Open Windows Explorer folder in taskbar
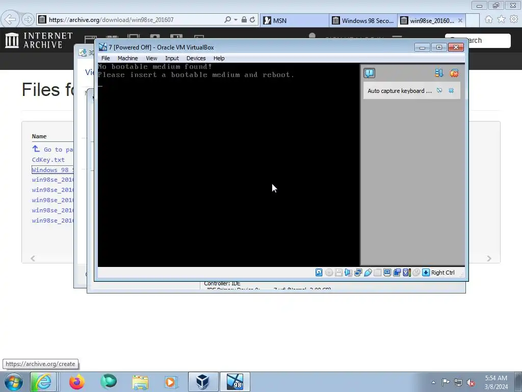The image size is (522, 392). 140,382
